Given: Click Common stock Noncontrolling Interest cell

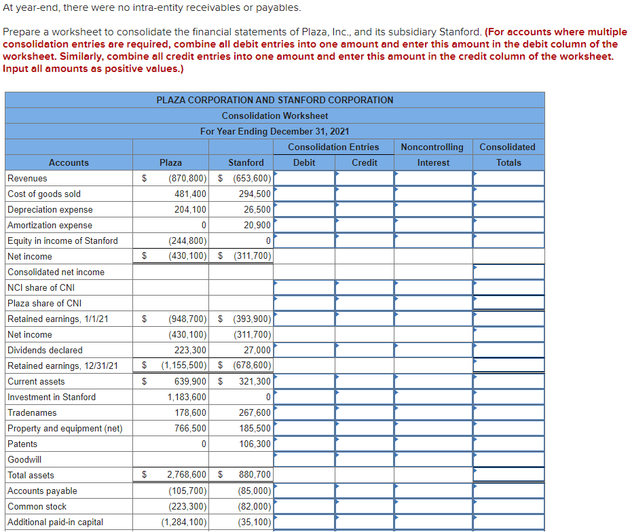Looking at the screenshot, I should click(433, 506).
